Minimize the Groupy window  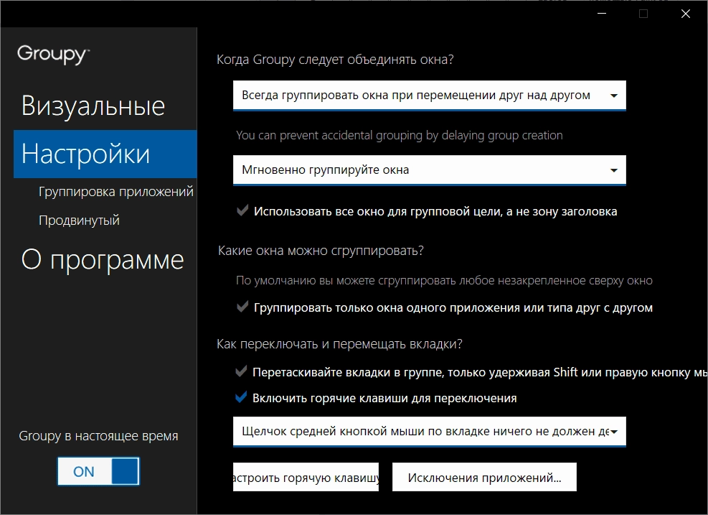[x=602, y=14]
